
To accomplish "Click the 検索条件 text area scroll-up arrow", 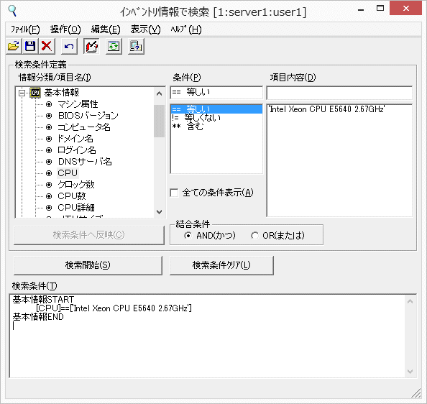I will click(410, 301).
